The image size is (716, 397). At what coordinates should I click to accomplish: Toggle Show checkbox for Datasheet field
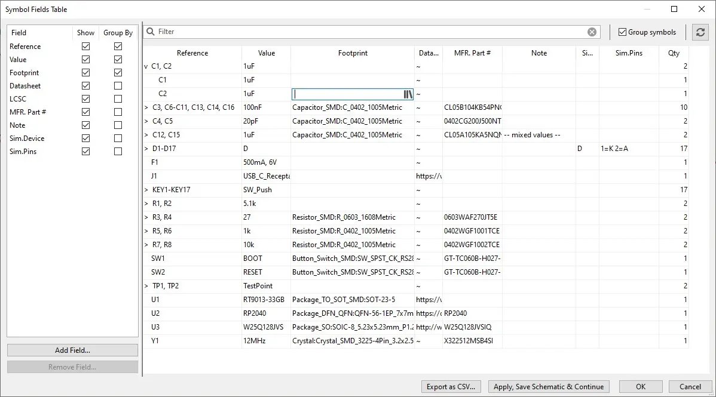[86, 86]
